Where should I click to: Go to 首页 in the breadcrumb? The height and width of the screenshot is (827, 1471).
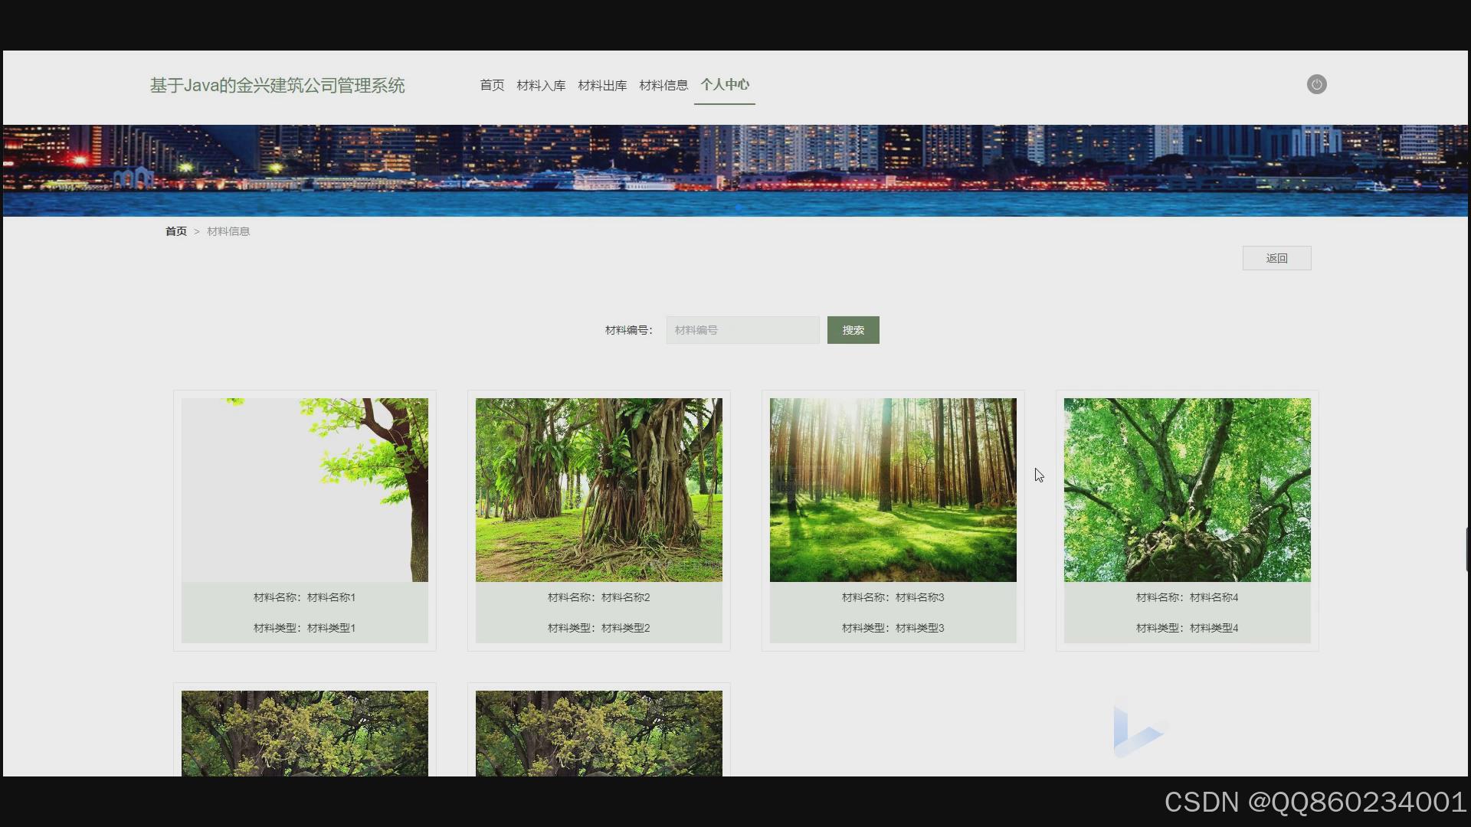pos(176,231)
